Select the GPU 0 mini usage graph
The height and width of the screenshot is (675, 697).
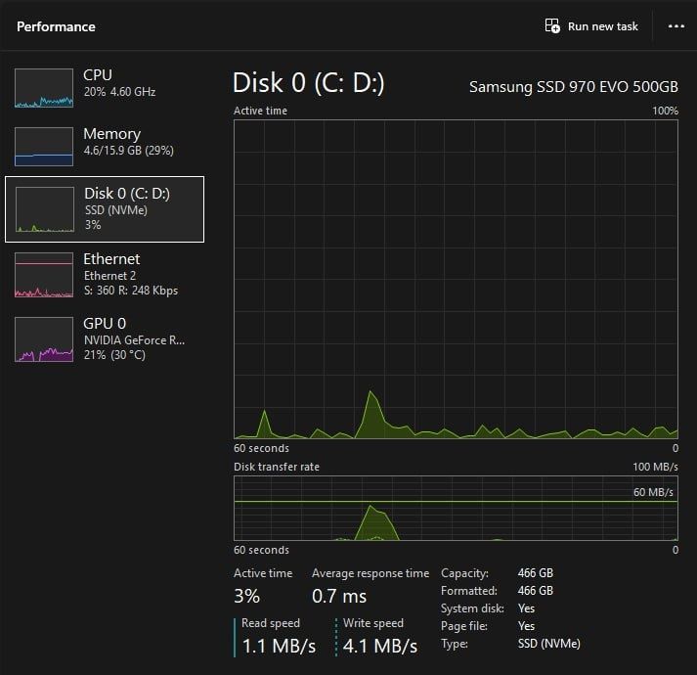(x=44, y=339)
